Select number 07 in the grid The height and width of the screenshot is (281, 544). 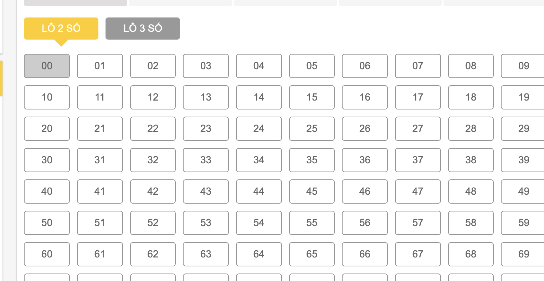(x=418, y=66)
